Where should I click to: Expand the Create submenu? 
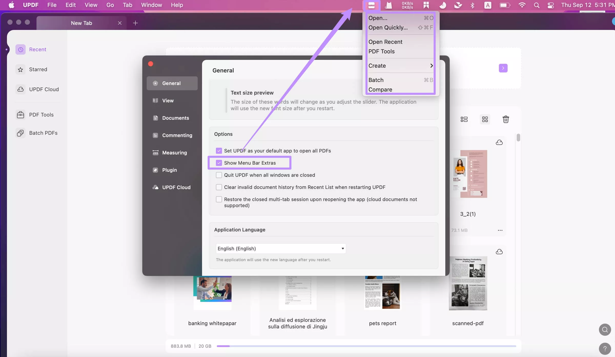(x=401, y=66)
